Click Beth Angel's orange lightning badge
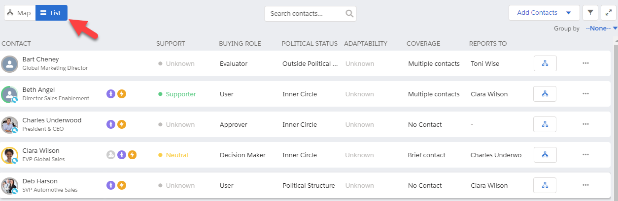 point(122,94)
